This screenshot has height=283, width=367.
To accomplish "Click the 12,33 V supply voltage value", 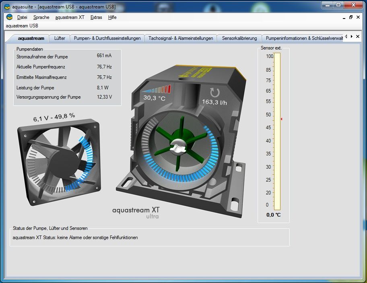I will [104, 97].
